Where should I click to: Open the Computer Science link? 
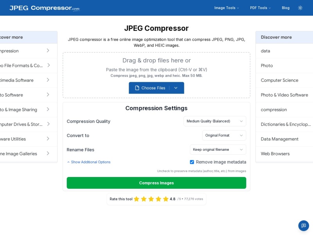pyautogui.click(x=284, y=80)
